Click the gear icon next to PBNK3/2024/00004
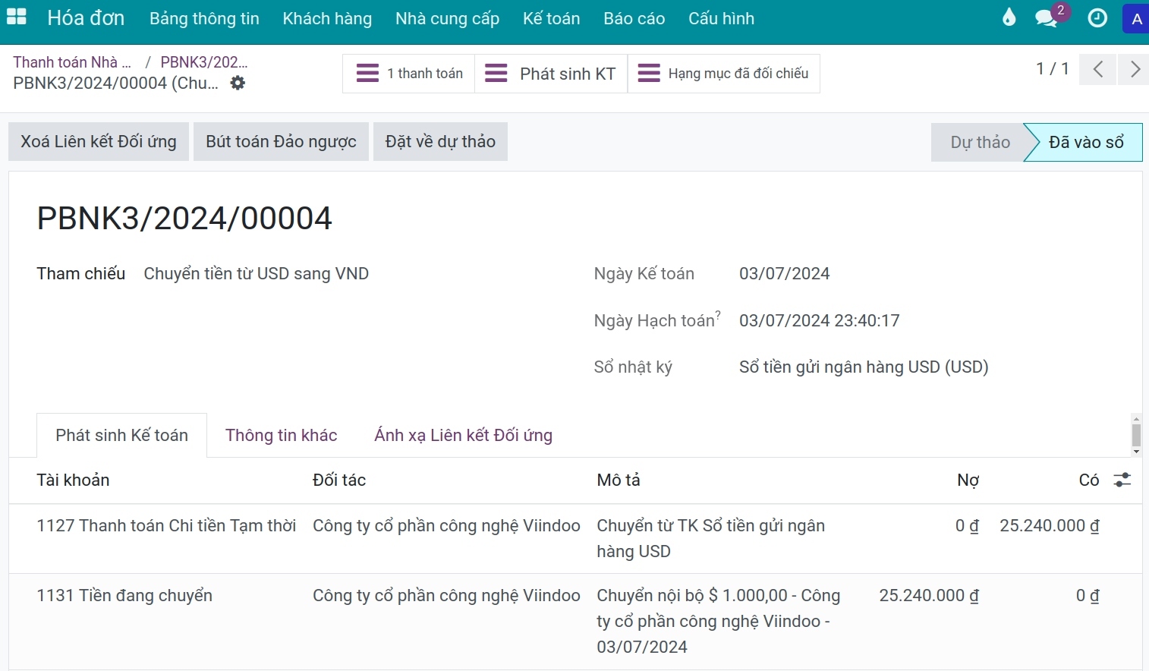Screen dimensions: 1149x671 click(x=238, y=83)
